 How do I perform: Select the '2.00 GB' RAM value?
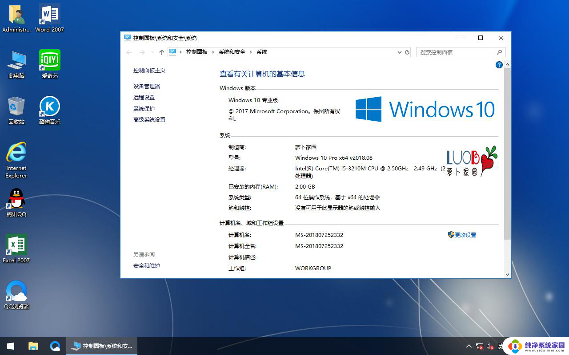coord(305,187)
